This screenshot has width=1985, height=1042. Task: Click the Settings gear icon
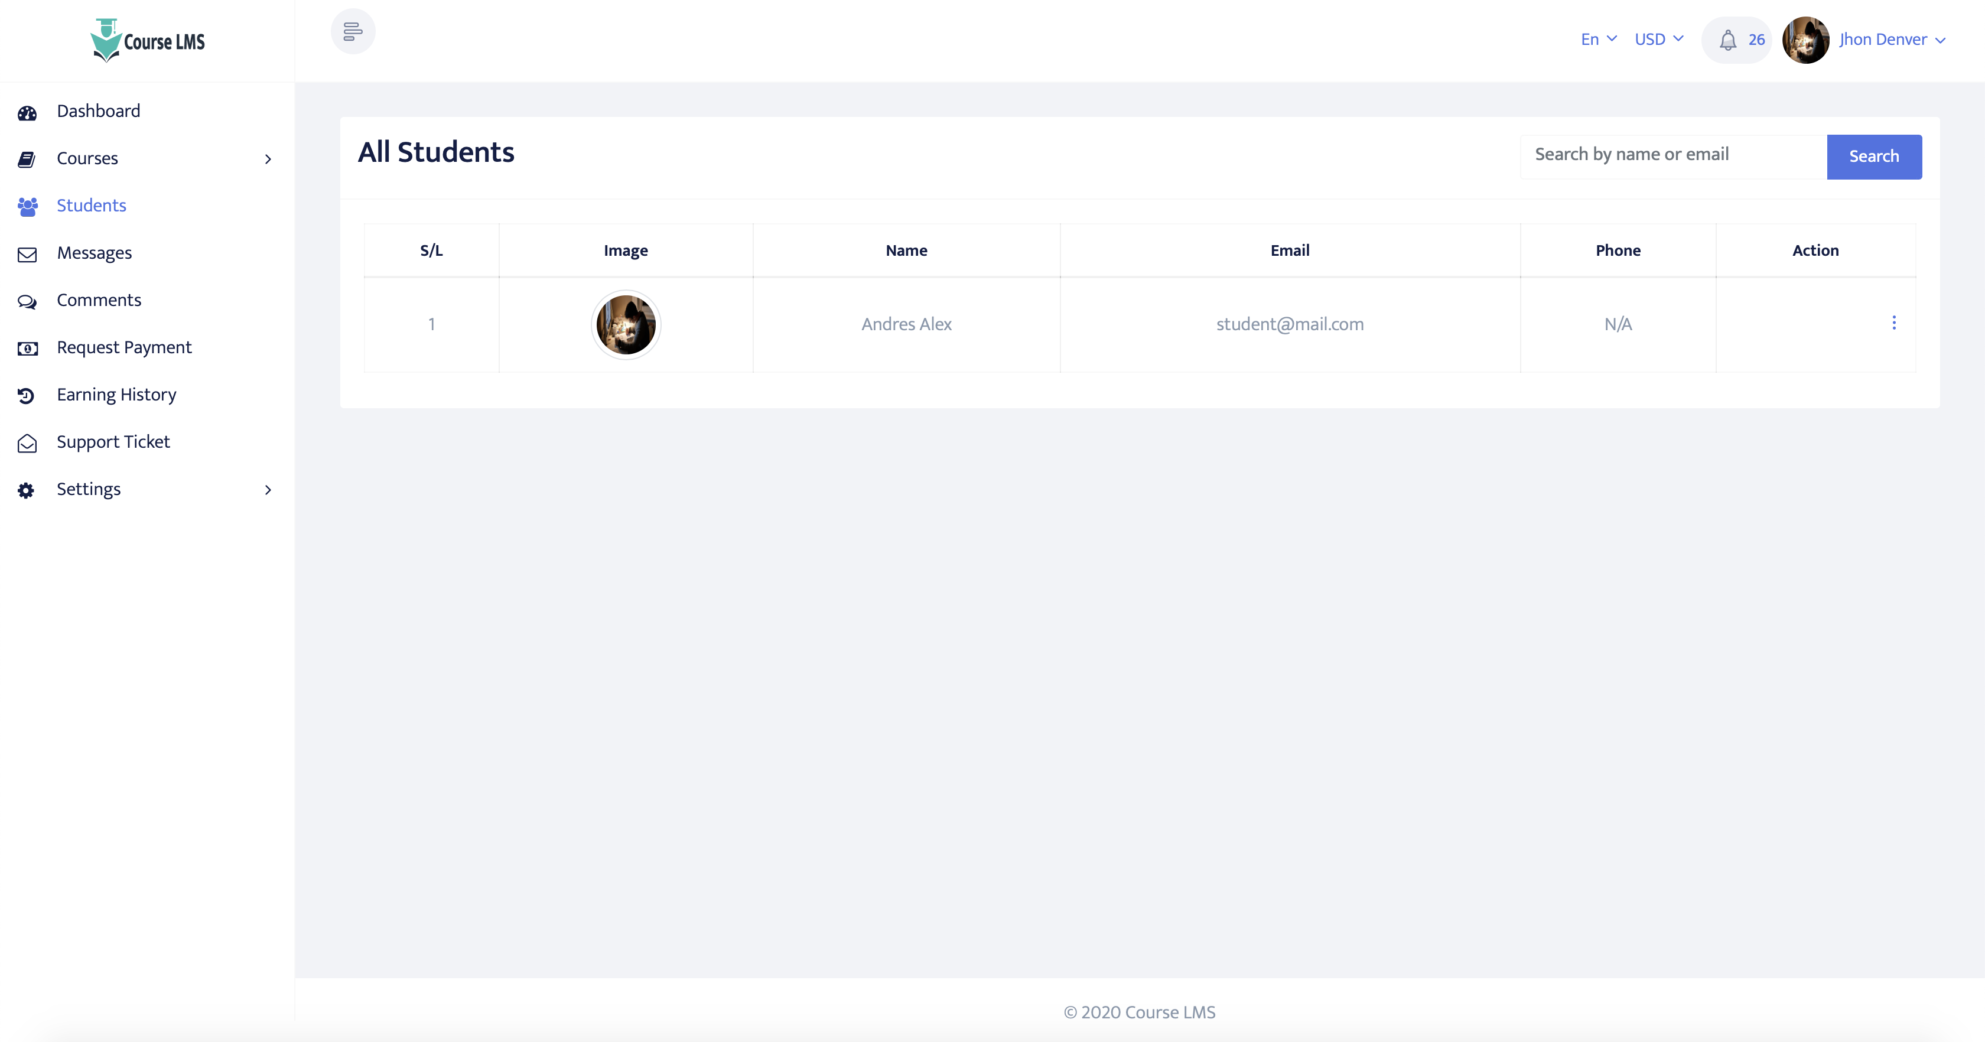27,491
